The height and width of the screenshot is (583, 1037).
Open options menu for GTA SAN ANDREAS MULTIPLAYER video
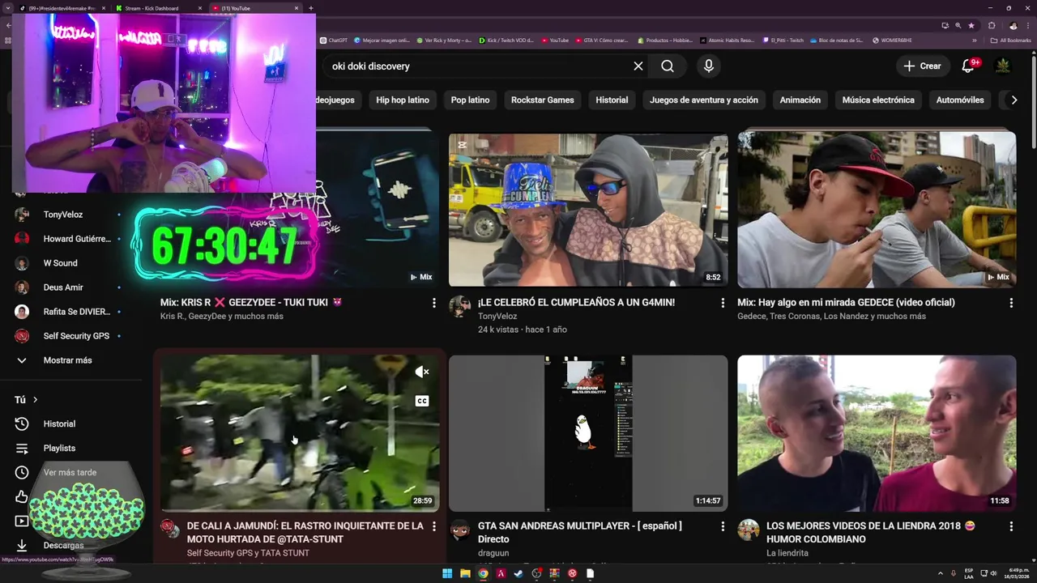coord(723,526)
